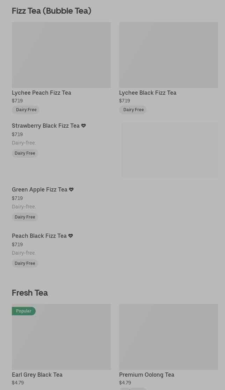The image size is (225, 390).
Task: Open the Green Apple Fizz Tea item
Action: coord(39,189)
